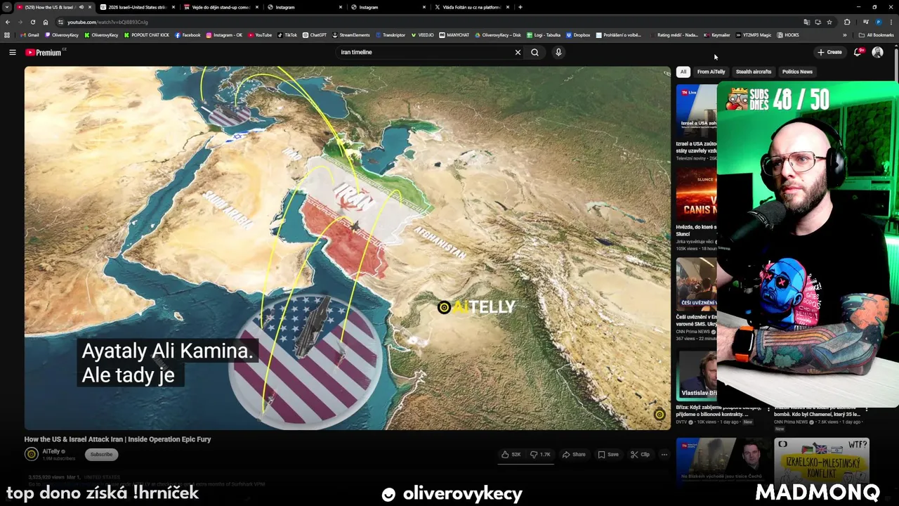Open the Canis V star video thumbnail

click(x=697, y=193)
